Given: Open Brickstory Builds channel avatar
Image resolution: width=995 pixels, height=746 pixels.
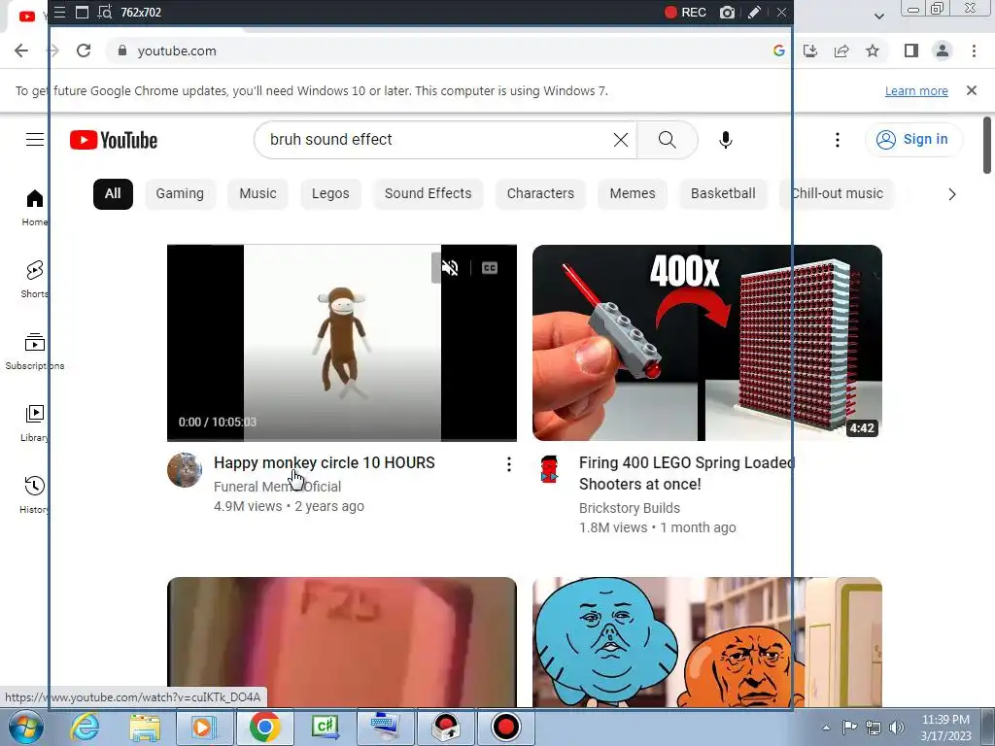Looking at the screenshot, I should pyautogui.click(x=550, y=470).
